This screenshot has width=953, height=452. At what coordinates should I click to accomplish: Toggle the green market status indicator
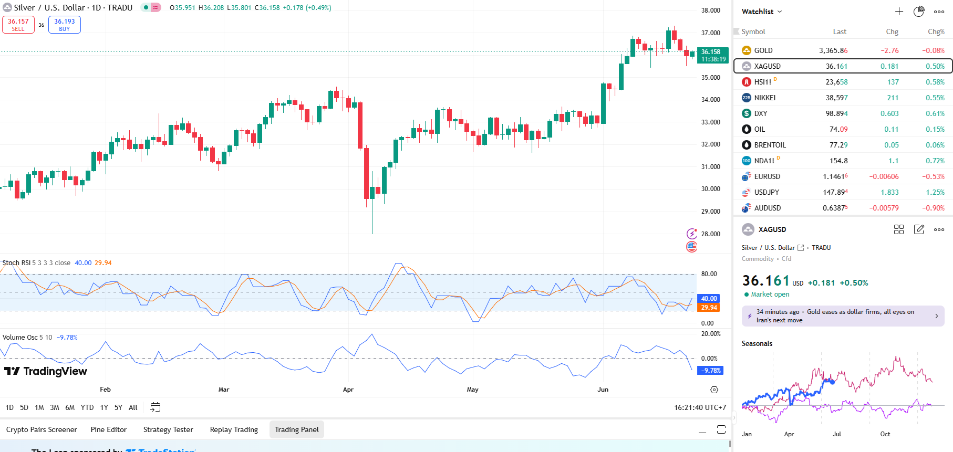146,8
